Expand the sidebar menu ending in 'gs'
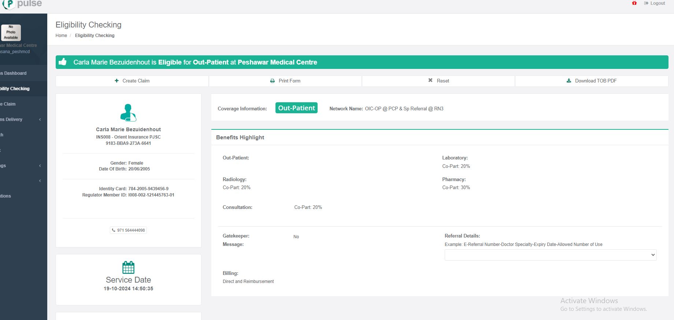The width and height of the screenshot is (674, 320). [x=40, y=166]
